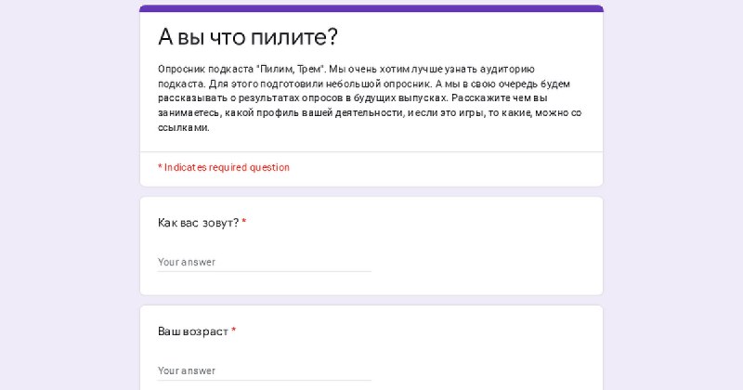This screenshot has width=743, height=390.
Task: Click the lavender background right of the form
Action: pyautogui.click(x=672, y=195)
